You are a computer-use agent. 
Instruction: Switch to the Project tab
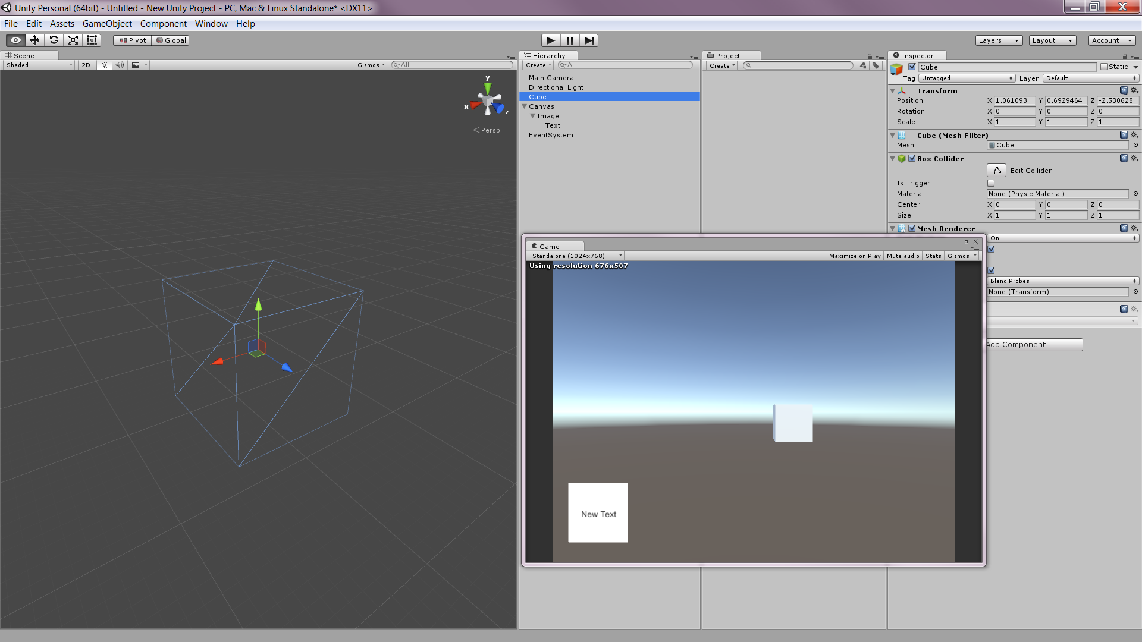tap(727, 55)
